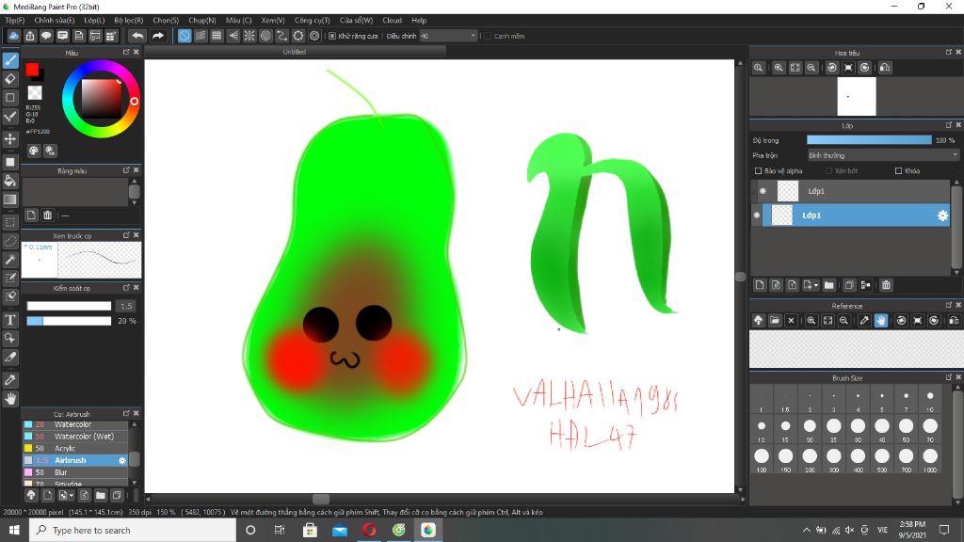Open the Chỉnh sửa(E) menu

pyautogui.click(x=54, y=21)
